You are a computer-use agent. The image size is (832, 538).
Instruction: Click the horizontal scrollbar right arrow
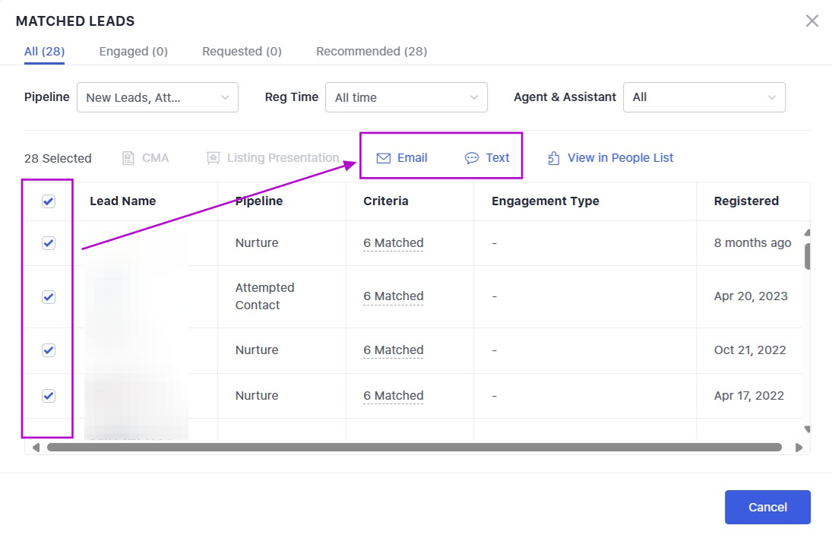click(799, 448)
